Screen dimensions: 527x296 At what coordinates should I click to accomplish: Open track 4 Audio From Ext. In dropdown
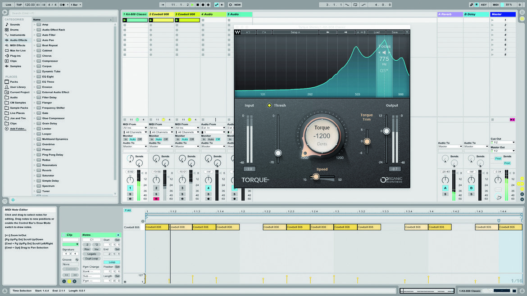point(214,128)
